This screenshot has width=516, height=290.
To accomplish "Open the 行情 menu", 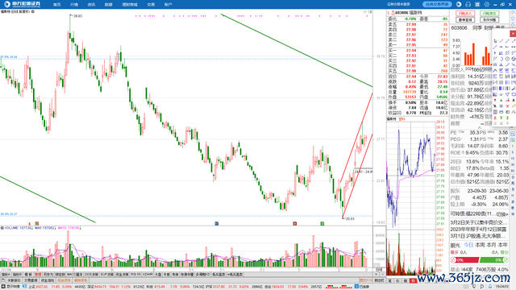I will point(74,5).
